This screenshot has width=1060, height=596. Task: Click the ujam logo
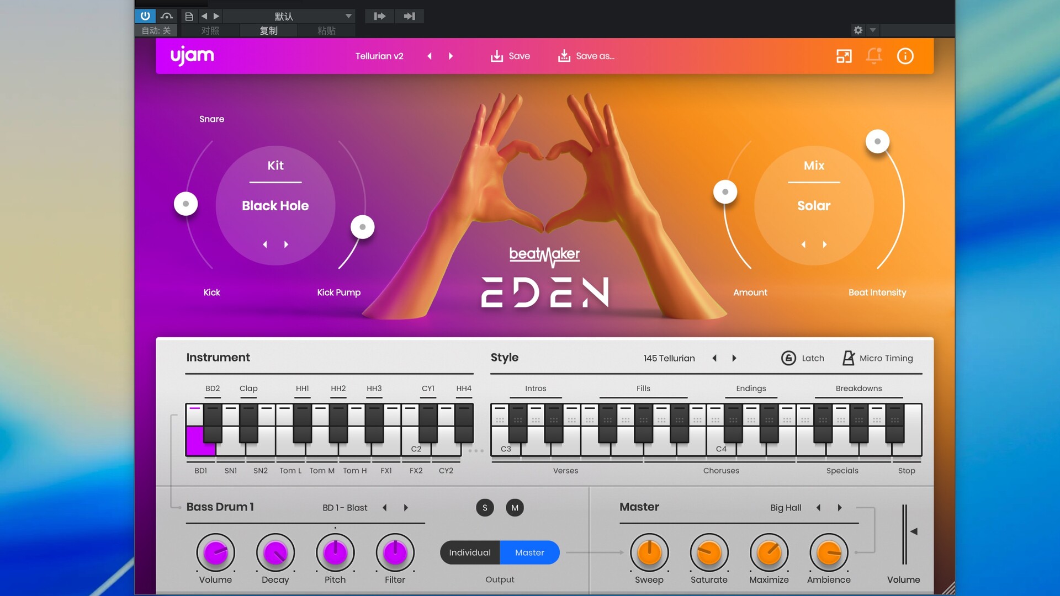[192, 56]
